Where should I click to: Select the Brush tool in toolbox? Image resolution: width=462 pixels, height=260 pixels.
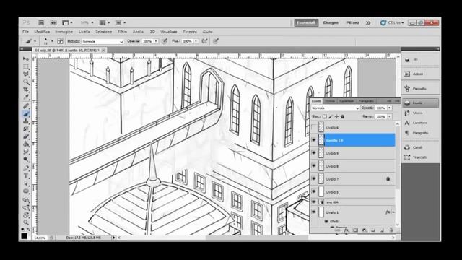tap(26, 114)
